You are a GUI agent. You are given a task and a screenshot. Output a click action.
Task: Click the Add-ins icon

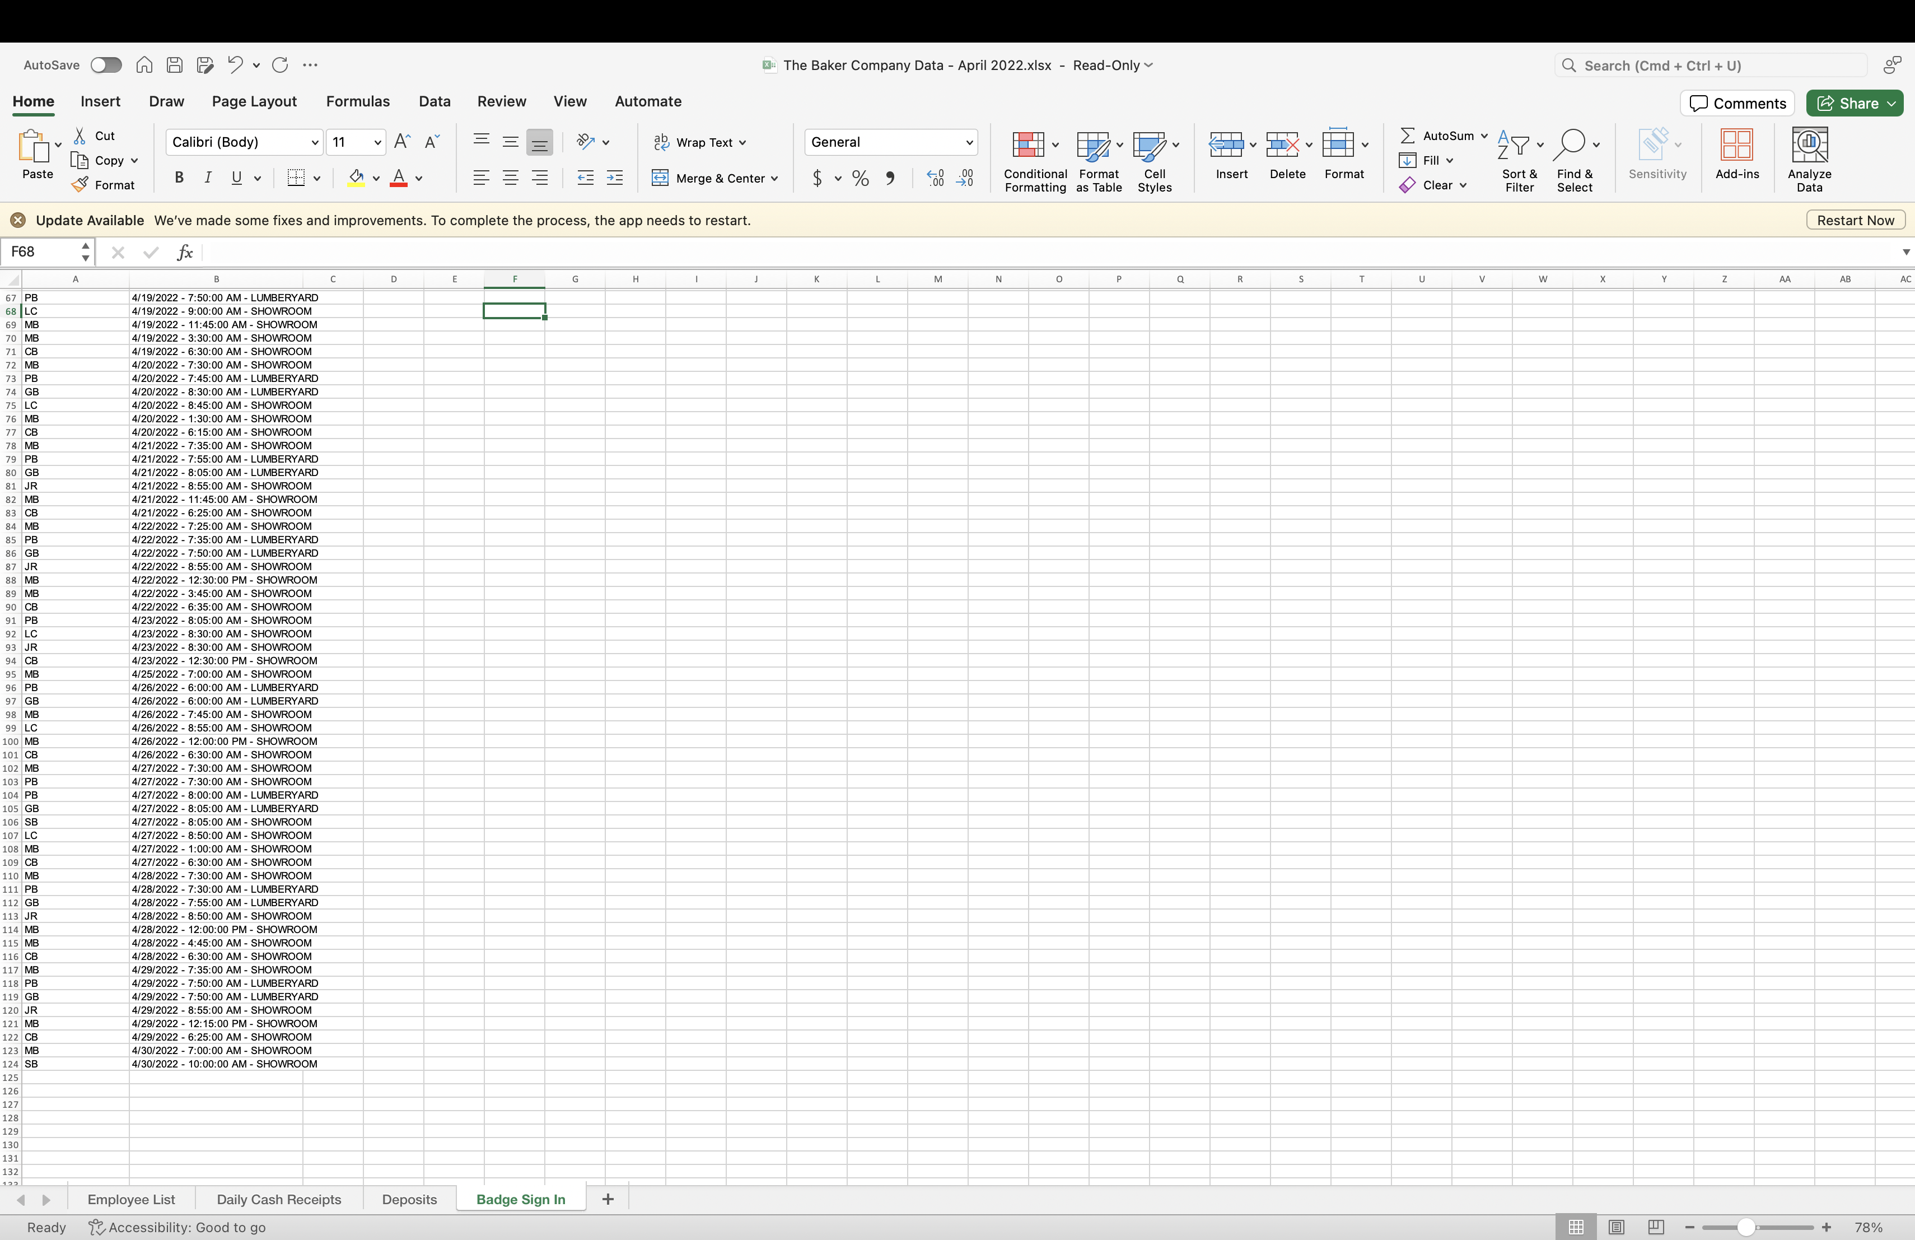click(x=1736, y=146)
